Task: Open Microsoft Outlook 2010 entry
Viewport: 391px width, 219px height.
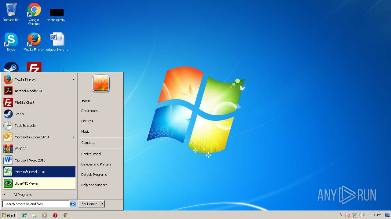Action: [39, 137]
